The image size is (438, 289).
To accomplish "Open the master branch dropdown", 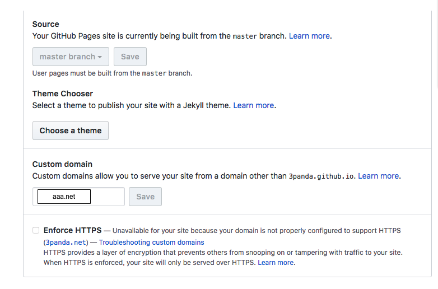I will tap(71, 57).
